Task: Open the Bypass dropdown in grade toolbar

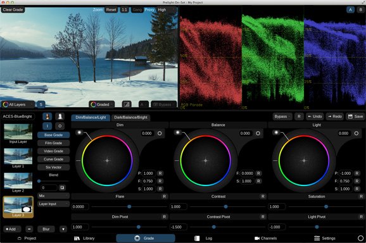Action: [282, 116]
